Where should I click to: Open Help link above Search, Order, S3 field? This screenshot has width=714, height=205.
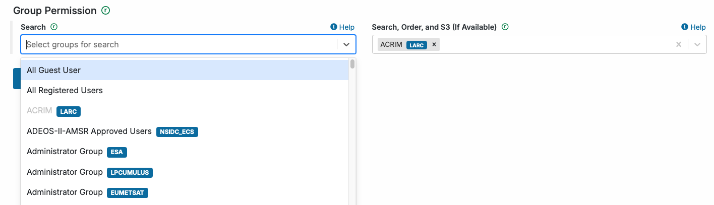(x=698, y=27)
